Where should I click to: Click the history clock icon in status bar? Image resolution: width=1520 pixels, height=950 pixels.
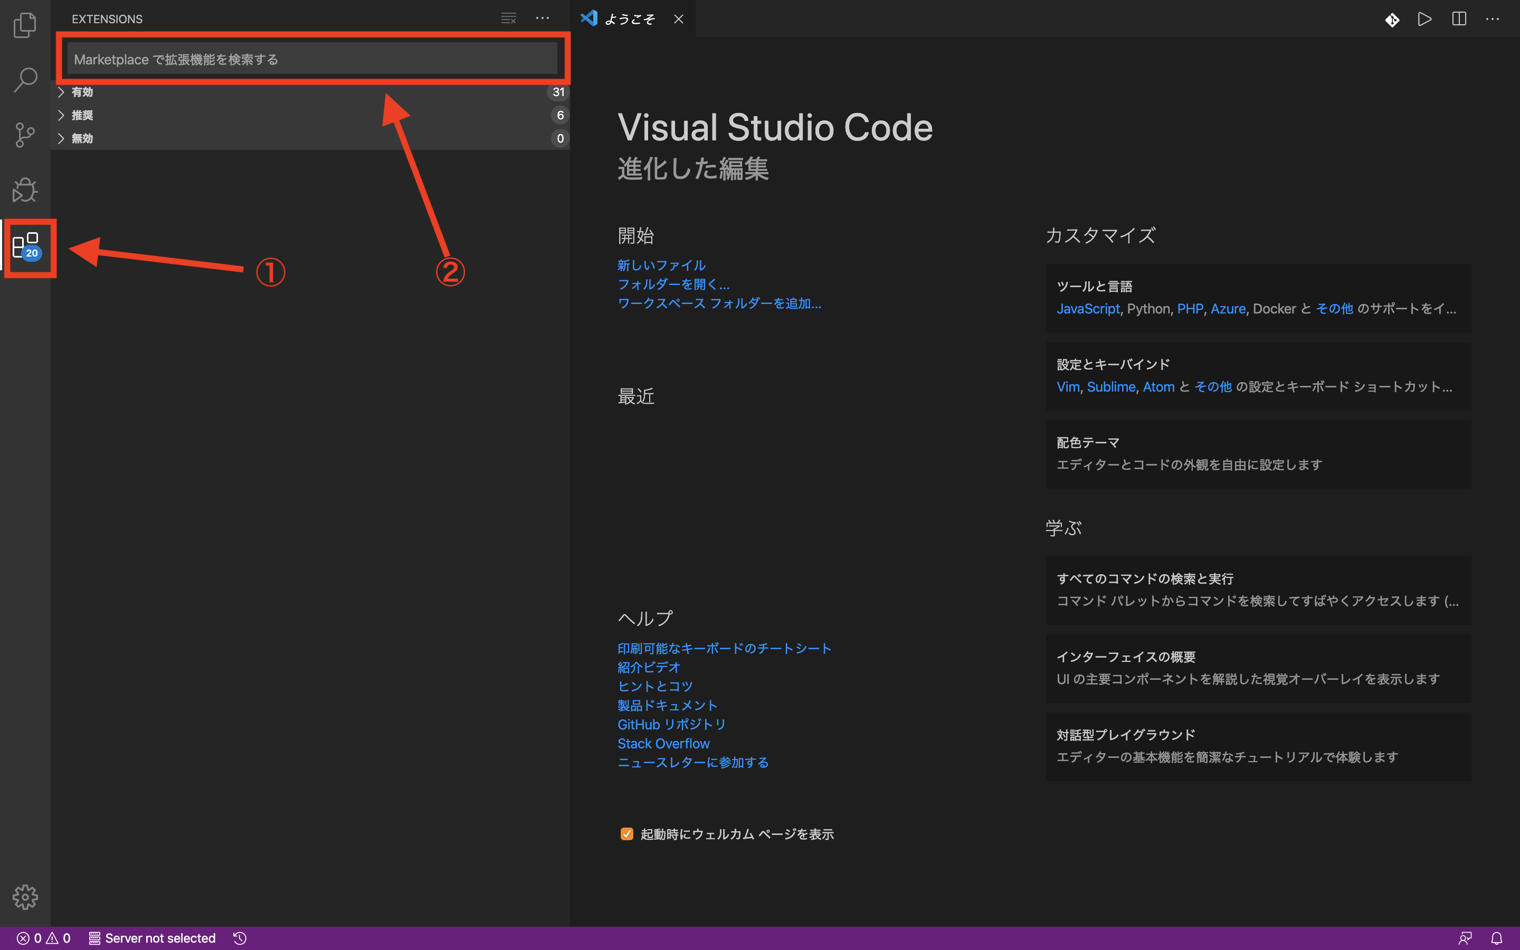pyautogui.click(x=240, y=938)
